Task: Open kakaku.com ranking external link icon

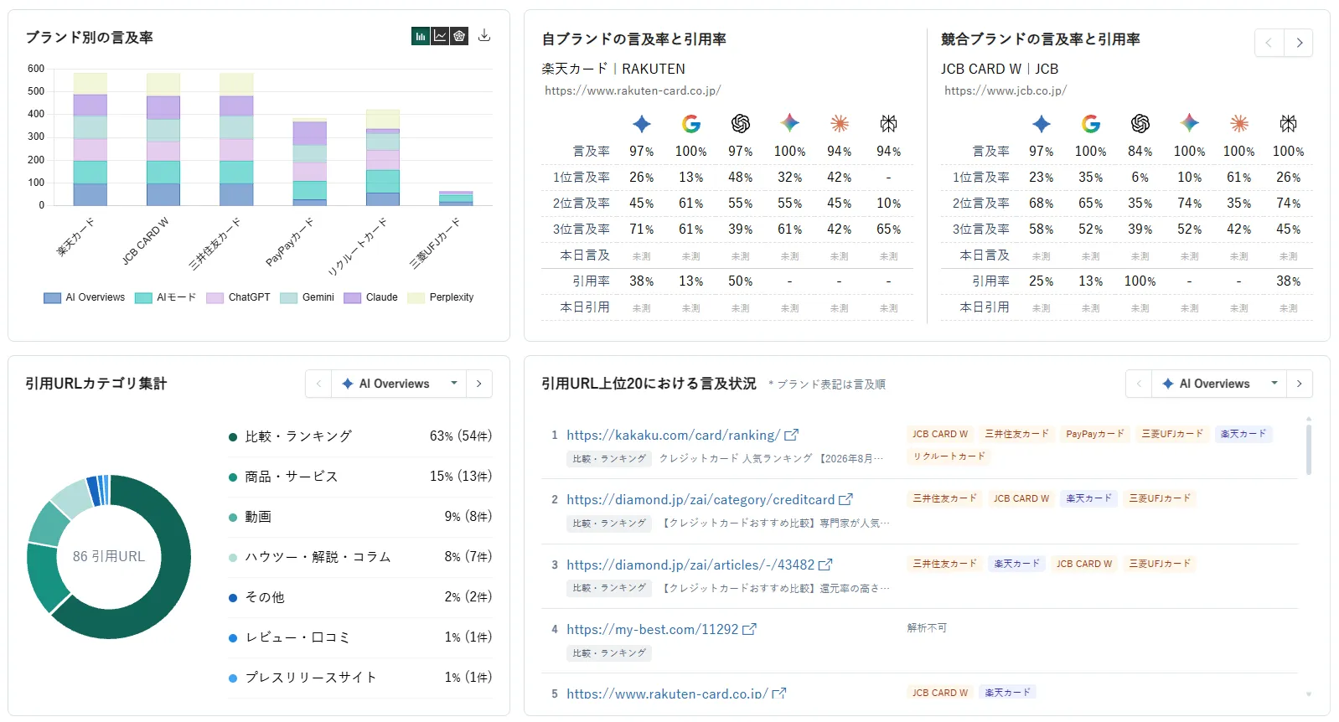Action: coord(791,435)
